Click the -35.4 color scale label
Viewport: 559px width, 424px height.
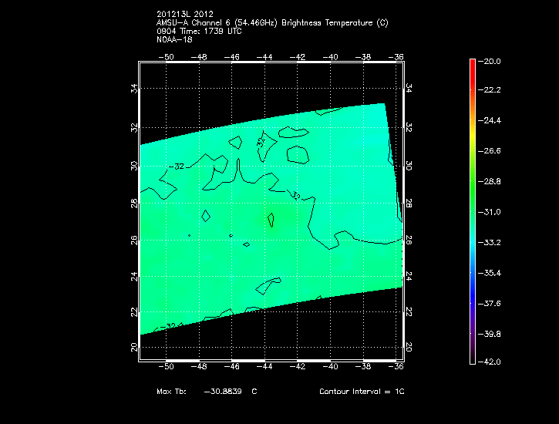[491, 273]
